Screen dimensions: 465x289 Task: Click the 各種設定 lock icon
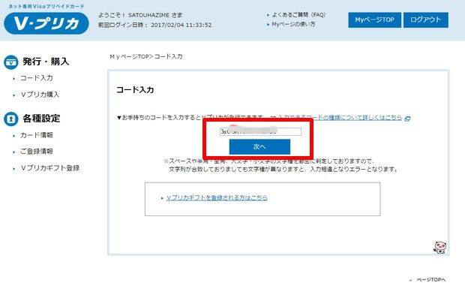click(11, 119)
